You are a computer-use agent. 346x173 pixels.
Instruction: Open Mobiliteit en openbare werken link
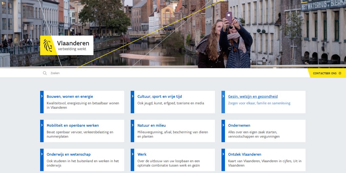click(73, 125)
